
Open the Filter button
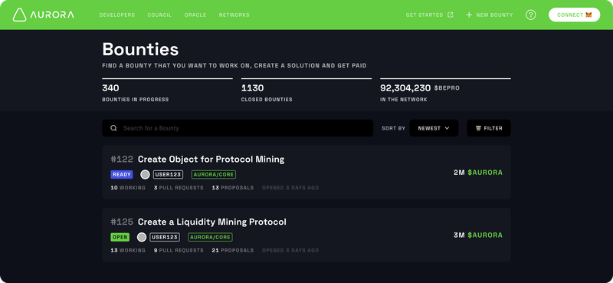click(489, 128)
